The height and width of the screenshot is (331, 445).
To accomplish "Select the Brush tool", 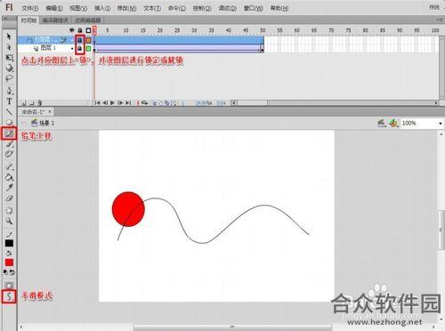I will click(x=9, y=144).
